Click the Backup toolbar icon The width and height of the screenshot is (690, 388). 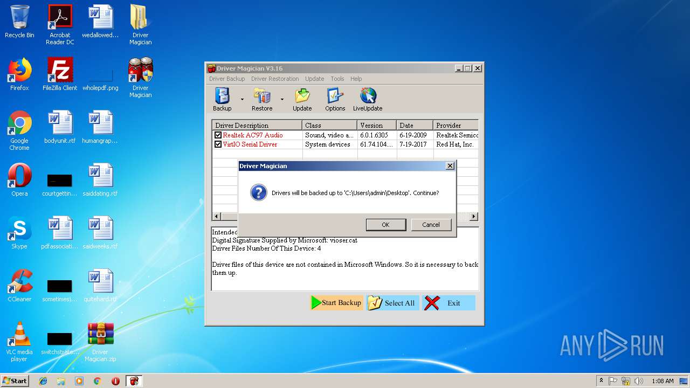point(222,100)
